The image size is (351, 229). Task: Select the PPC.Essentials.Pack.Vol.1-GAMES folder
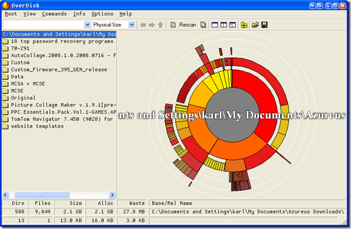tap(59, 112)
